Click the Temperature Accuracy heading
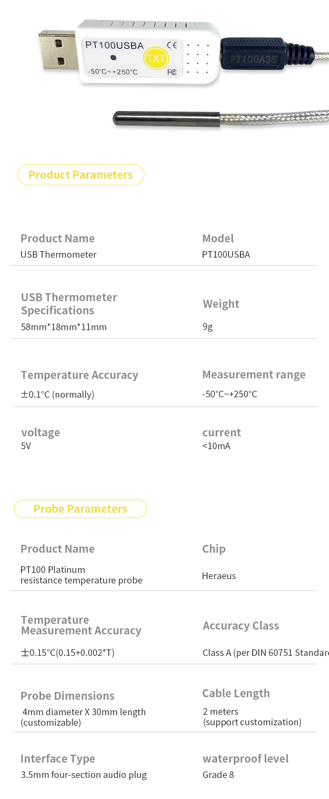The height and width of the screenshot is (799, 329). point(79,375)
